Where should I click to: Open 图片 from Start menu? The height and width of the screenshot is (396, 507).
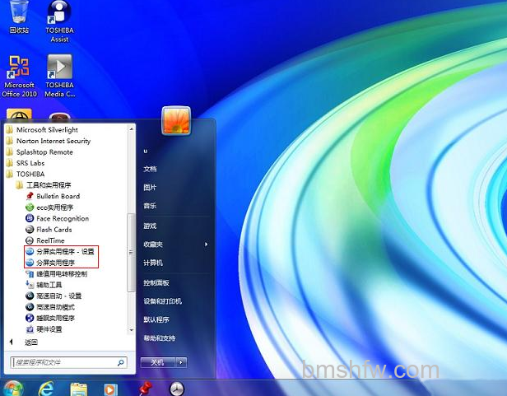point(150,188)
